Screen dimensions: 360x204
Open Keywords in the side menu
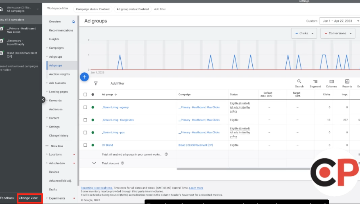55,101
